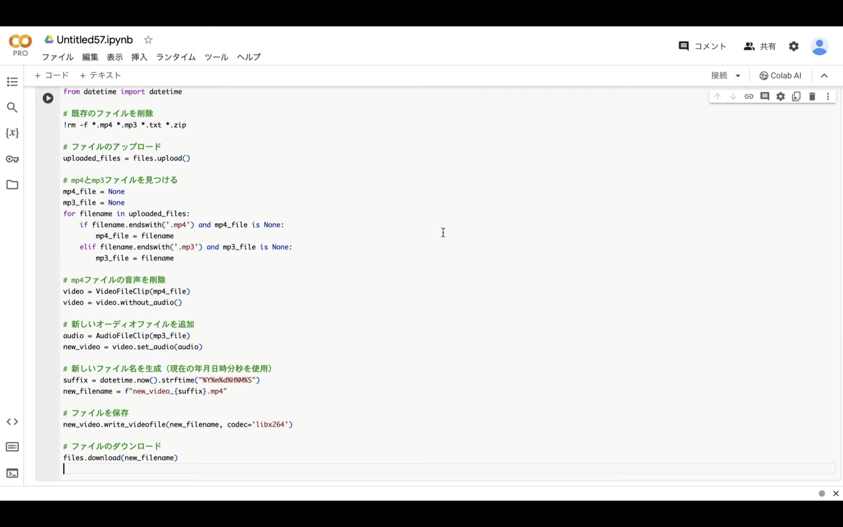The width and height of the screenshot is (843, 527).
Task: Click 'for filename in uploaded_files:' line
Action: pyautogui.click(x=126, y=214)
